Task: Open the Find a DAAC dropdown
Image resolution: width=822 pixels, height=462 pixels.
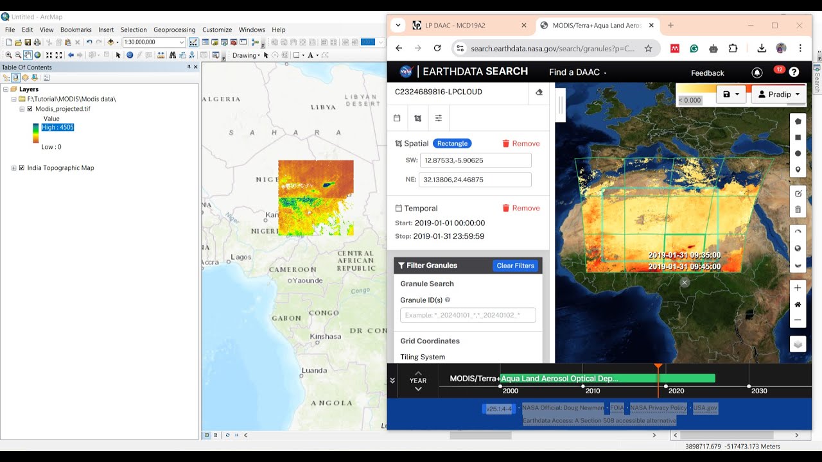Action: [x=577, y=73]
